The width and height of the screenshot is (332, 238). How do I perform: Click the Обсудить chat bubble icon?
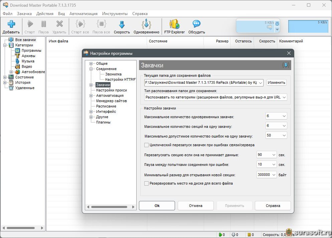(x=196, y=24)
